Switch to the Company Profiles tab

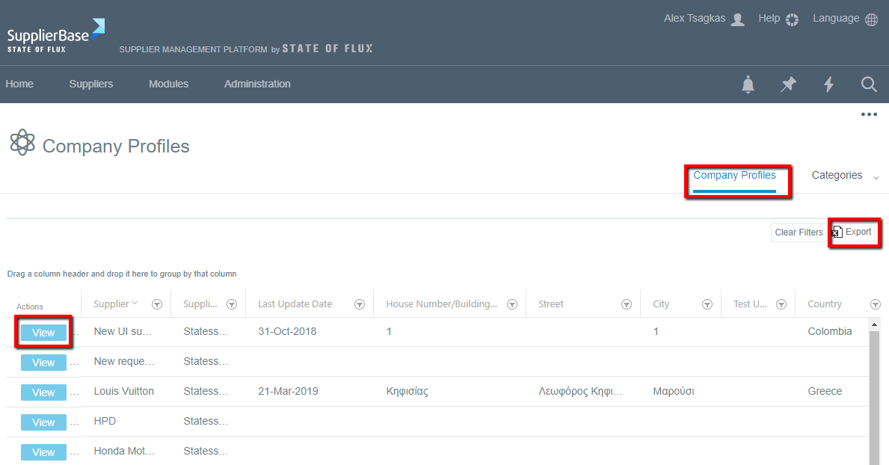tap(734, 175)
